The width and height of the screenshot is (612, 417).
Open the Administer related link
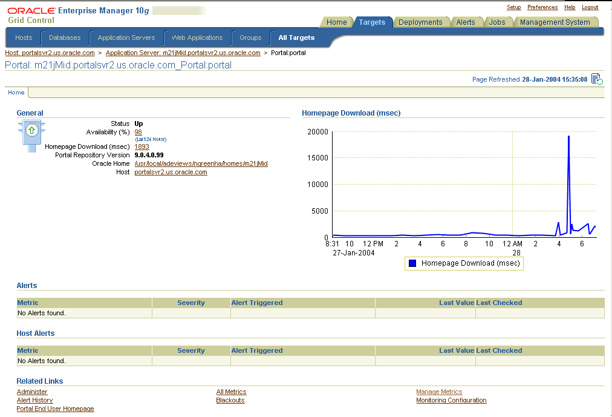(32, 392)
